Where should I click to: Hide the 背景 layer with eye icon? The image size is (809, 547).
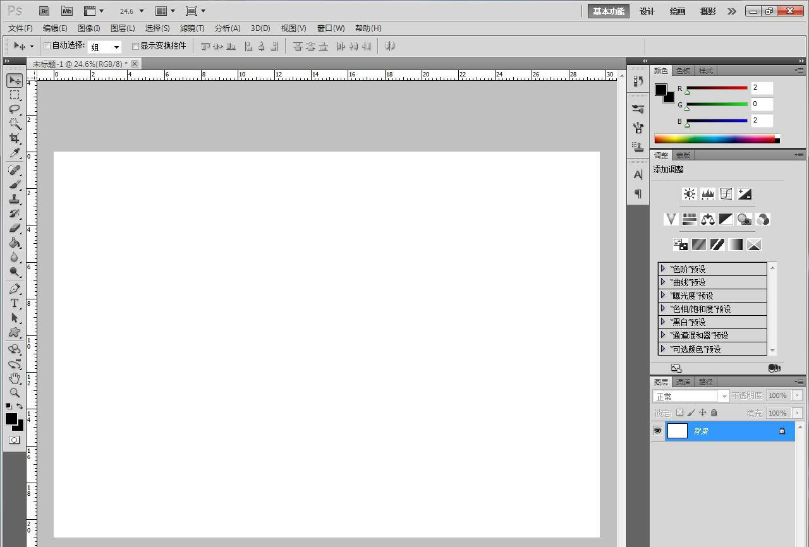tap(657, 431)
